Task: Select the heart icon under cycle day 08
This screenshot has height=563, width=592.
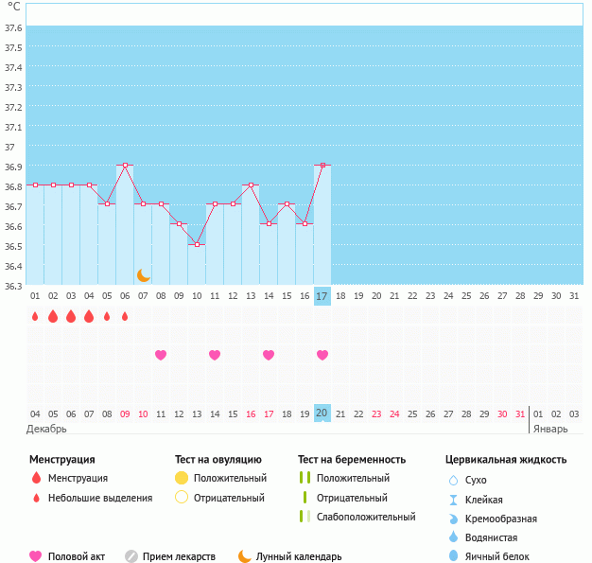Action: pos(161,355)
